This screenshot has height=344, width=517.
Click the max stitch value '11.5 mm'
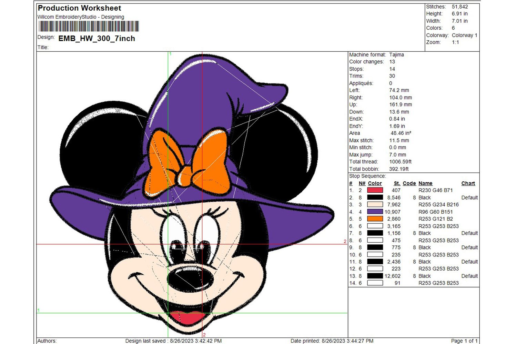point(399,140)
